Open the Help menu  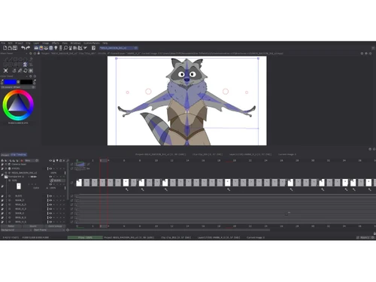pos(105,43)
